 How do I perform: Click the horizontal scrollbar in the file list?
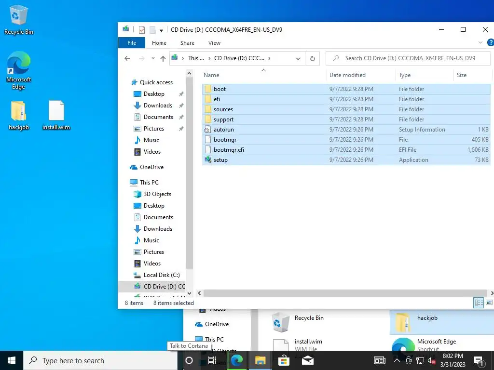pyautogui.click(x=345, y=293)
